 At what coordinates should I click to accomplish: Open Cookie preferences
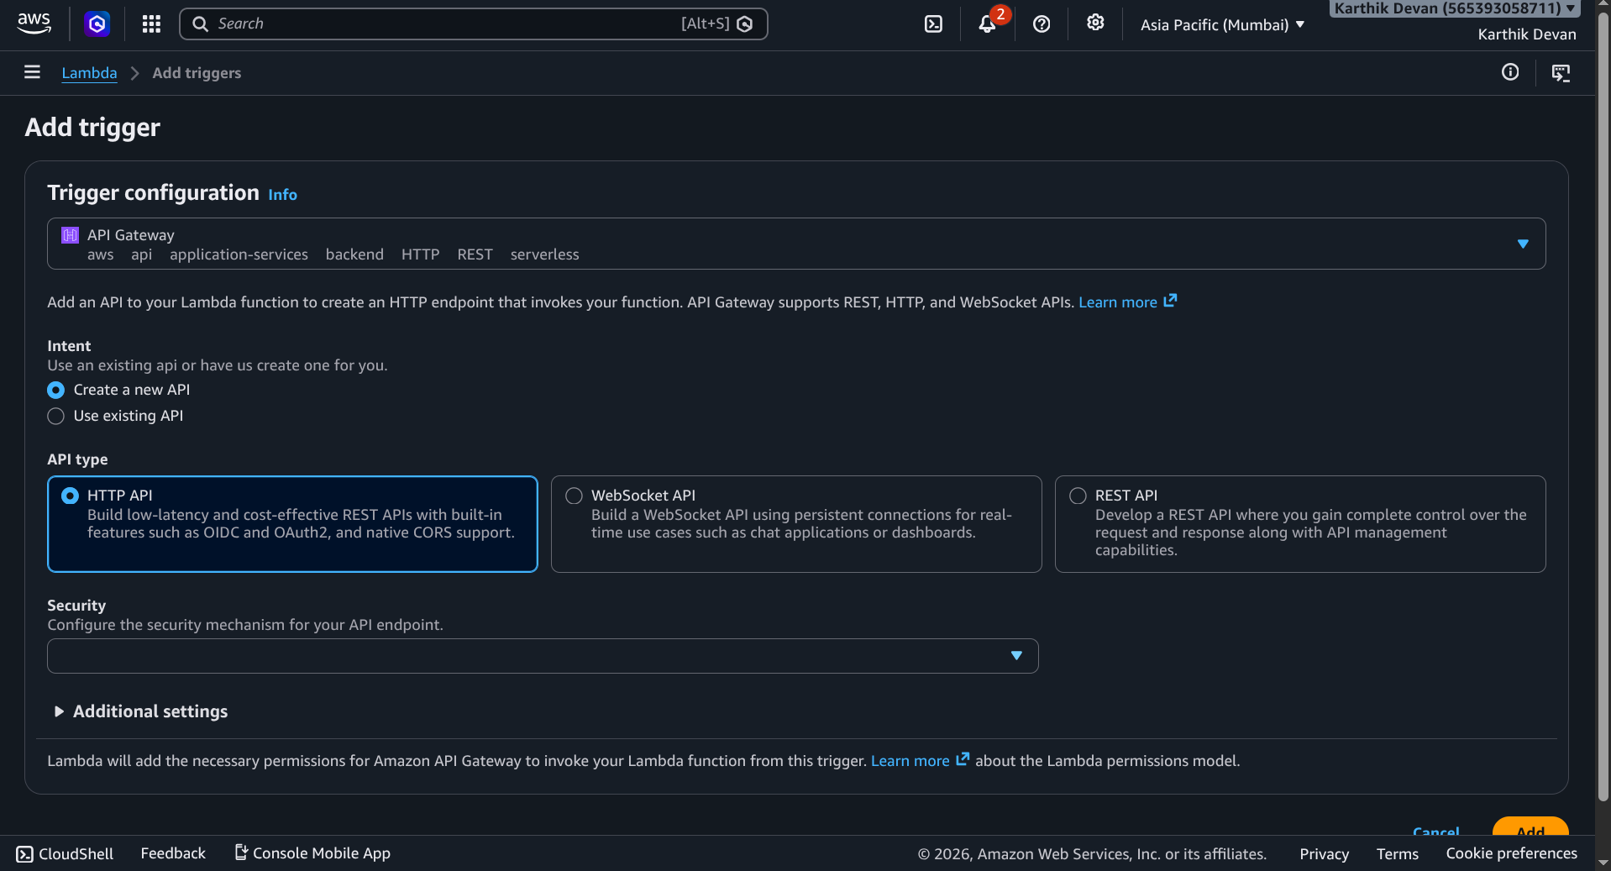coord(1511,853)
